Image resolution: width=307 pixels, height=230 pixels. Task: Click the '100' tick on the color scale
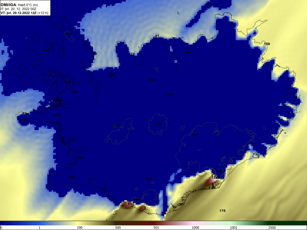coord(80,228)
